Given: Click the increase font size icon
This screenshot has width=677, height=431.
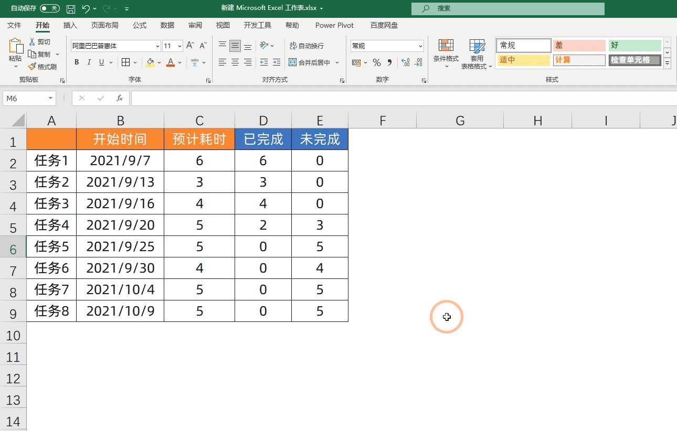Looking at the screenshot, I should (190, 46).
